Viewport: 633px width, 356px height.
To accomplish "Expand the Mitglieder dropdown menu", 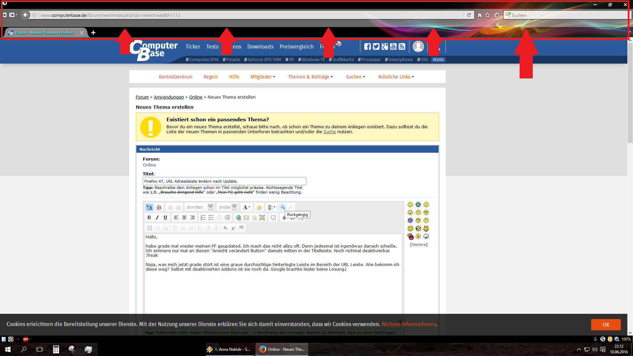I will tap(263, 77).
